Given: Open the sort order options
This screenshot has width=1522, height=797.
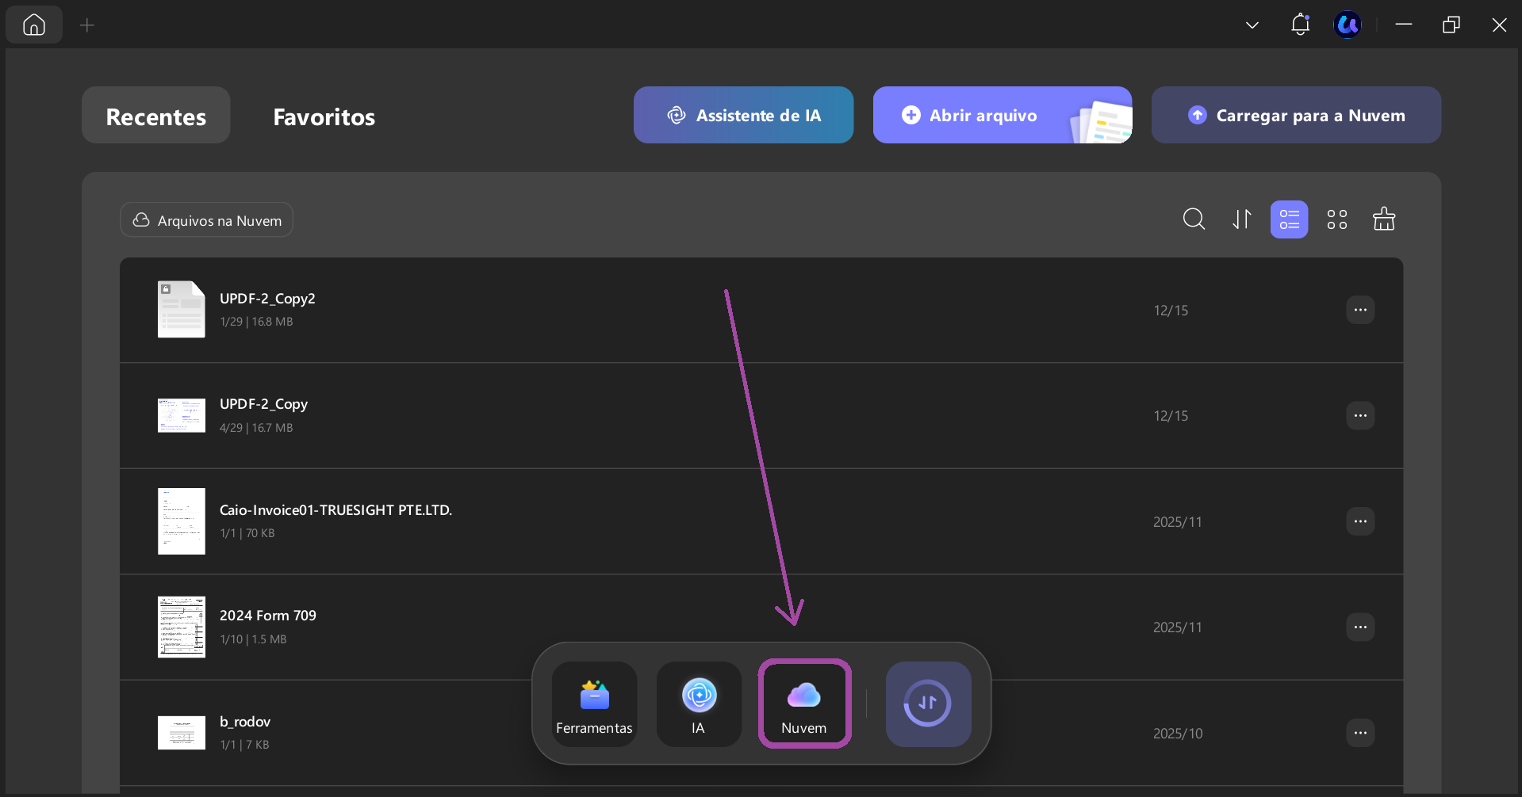Looking at the screenshot, I should 1241,219.
